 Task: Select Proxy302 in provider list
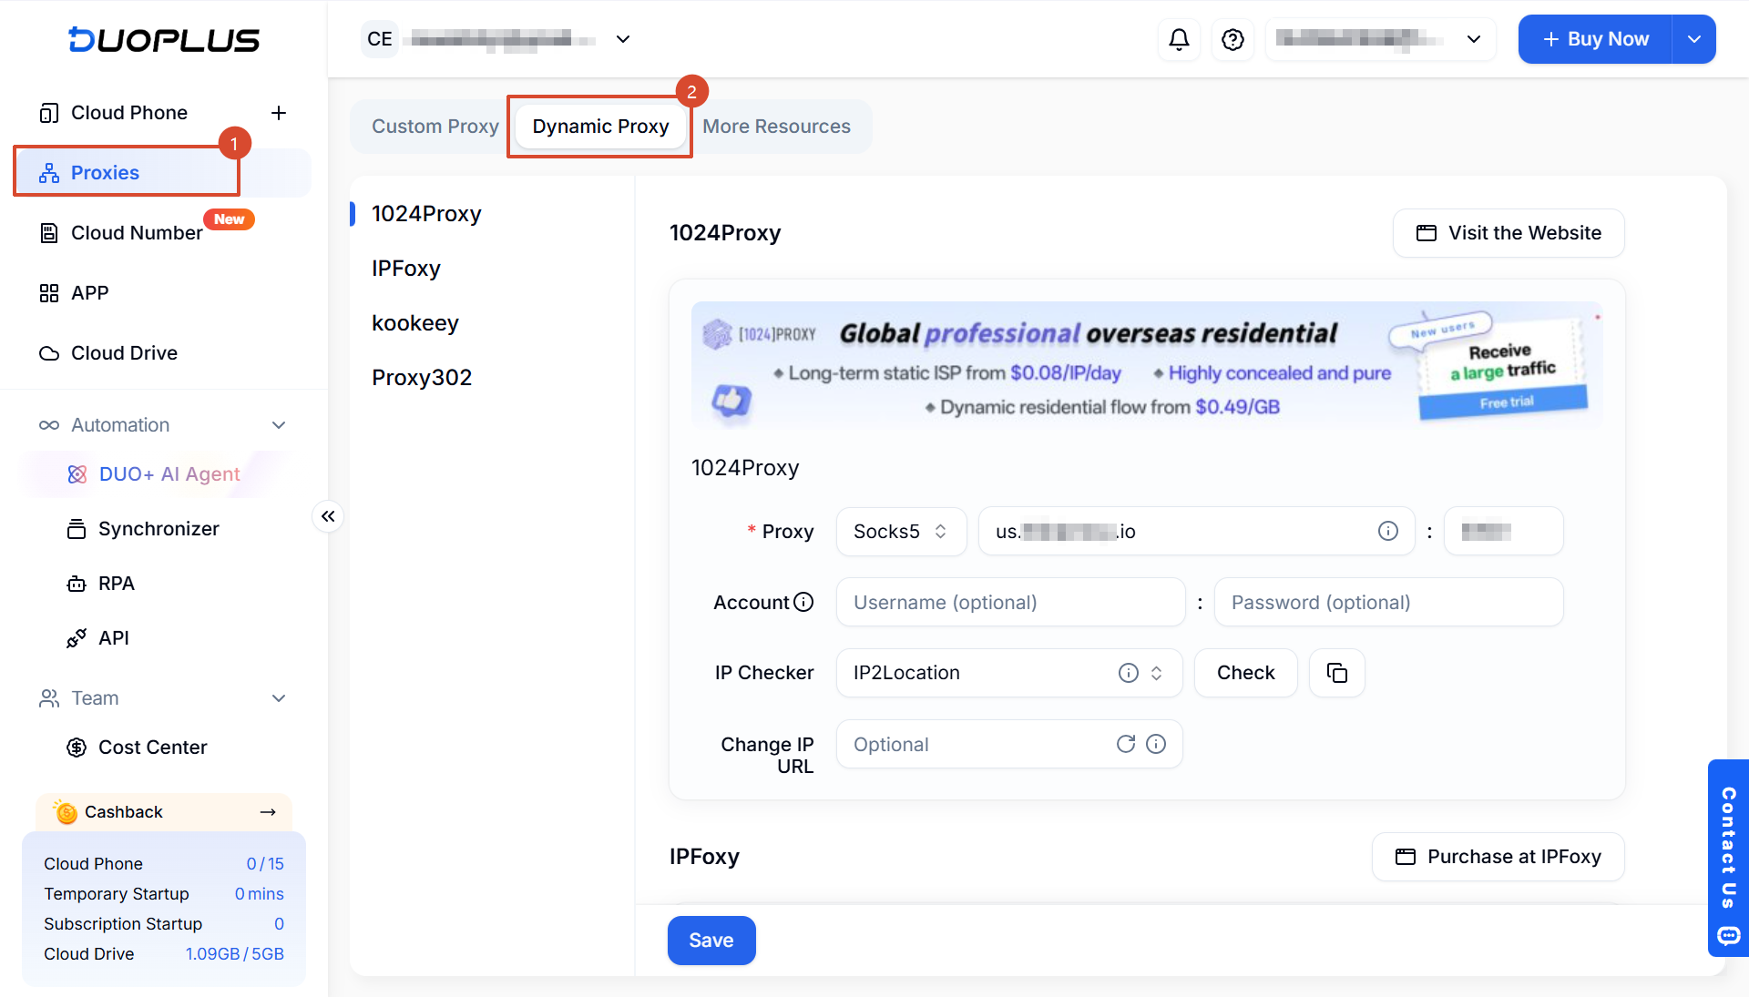pos(421,378)
